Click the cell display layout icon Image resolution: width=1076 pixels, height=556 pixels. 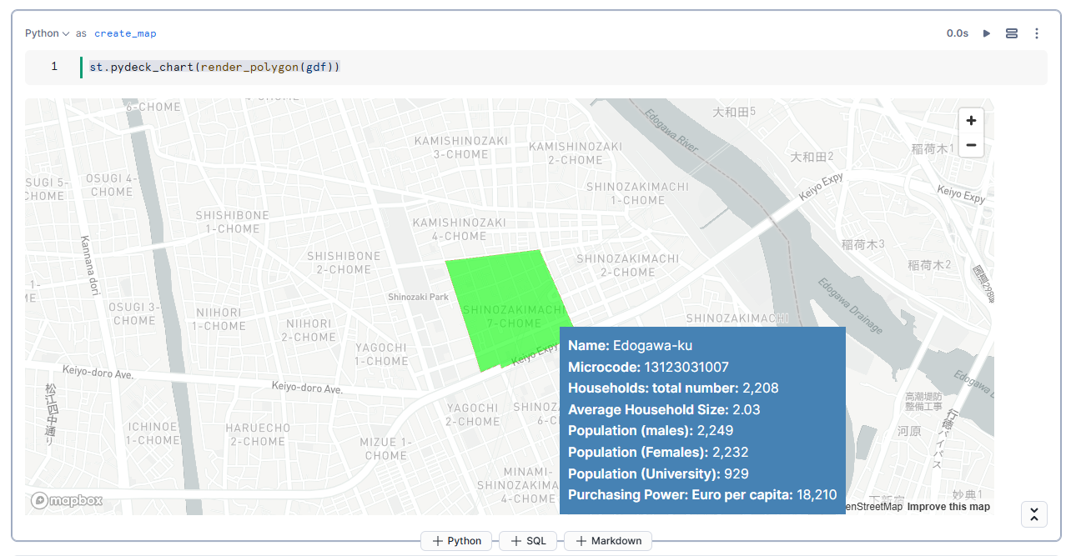(x=1012, y=33)
